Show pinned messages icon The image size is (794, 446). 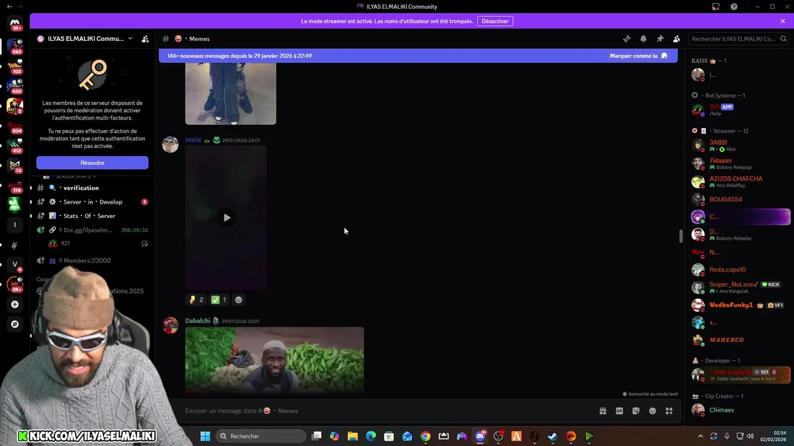click(x=660, y=38)
